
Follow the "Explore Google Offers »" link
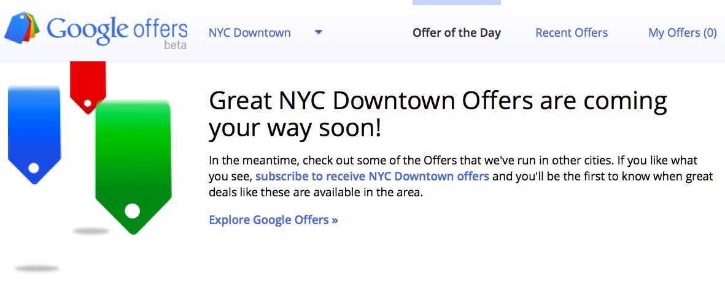click(x=273, y=220)
